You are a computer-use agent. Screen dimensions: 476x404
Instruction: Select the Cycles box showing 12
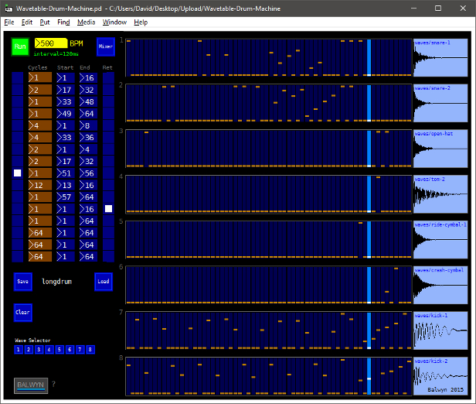pyautogui.click(x=40, y=185)
